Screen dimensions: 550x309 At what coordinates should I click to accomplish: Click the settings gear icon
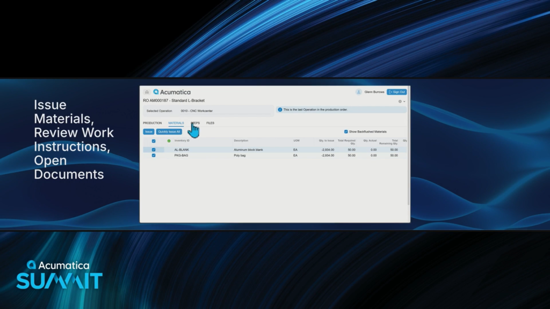coord(400,101)
